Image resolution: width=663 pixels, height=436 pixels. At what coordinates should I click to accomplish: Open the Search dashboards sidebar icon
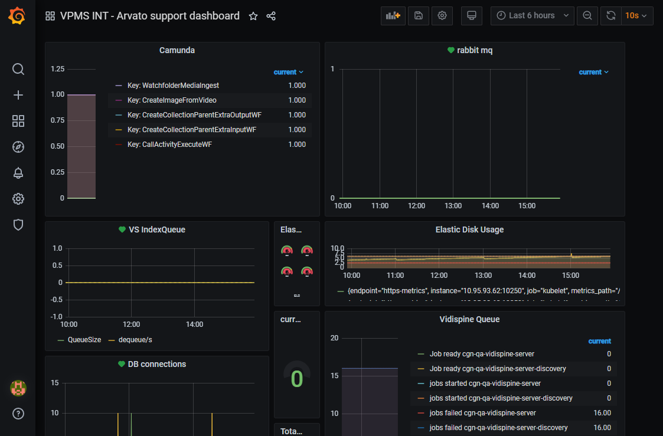(18, 69)
